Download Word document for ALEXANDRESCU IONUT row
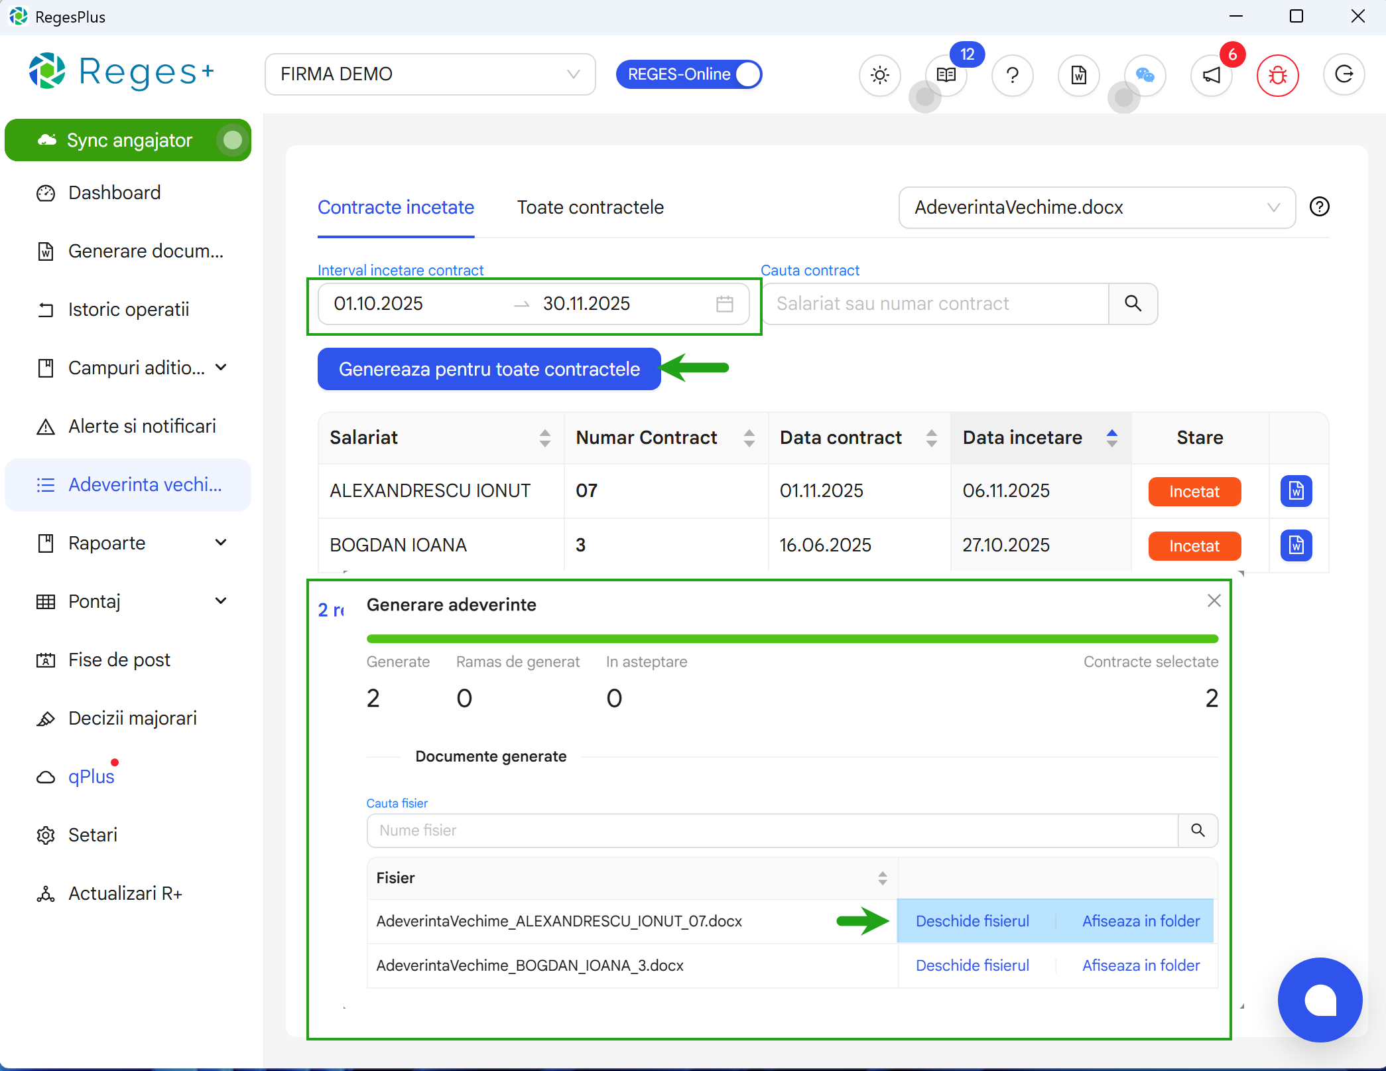This screenshot has width=1386, height=1071. tap(1296, 490)
